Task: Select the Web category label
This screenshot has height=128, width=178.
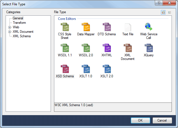Action: click(16, 27)
